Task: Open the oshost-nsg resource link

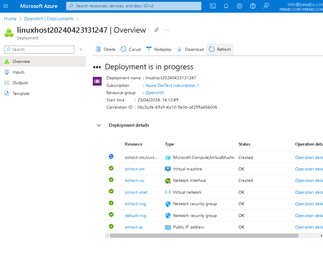Action: [135, 204]
